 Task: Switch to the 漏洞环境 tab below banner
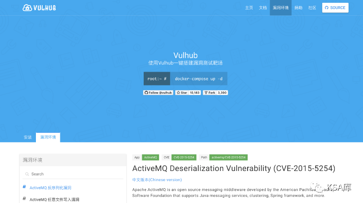click(48, 137)
